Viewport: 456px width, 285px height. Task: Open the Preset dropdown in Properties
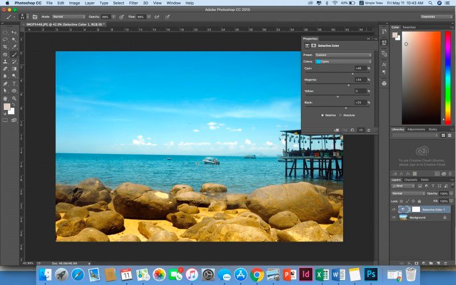tap(344, 55)
